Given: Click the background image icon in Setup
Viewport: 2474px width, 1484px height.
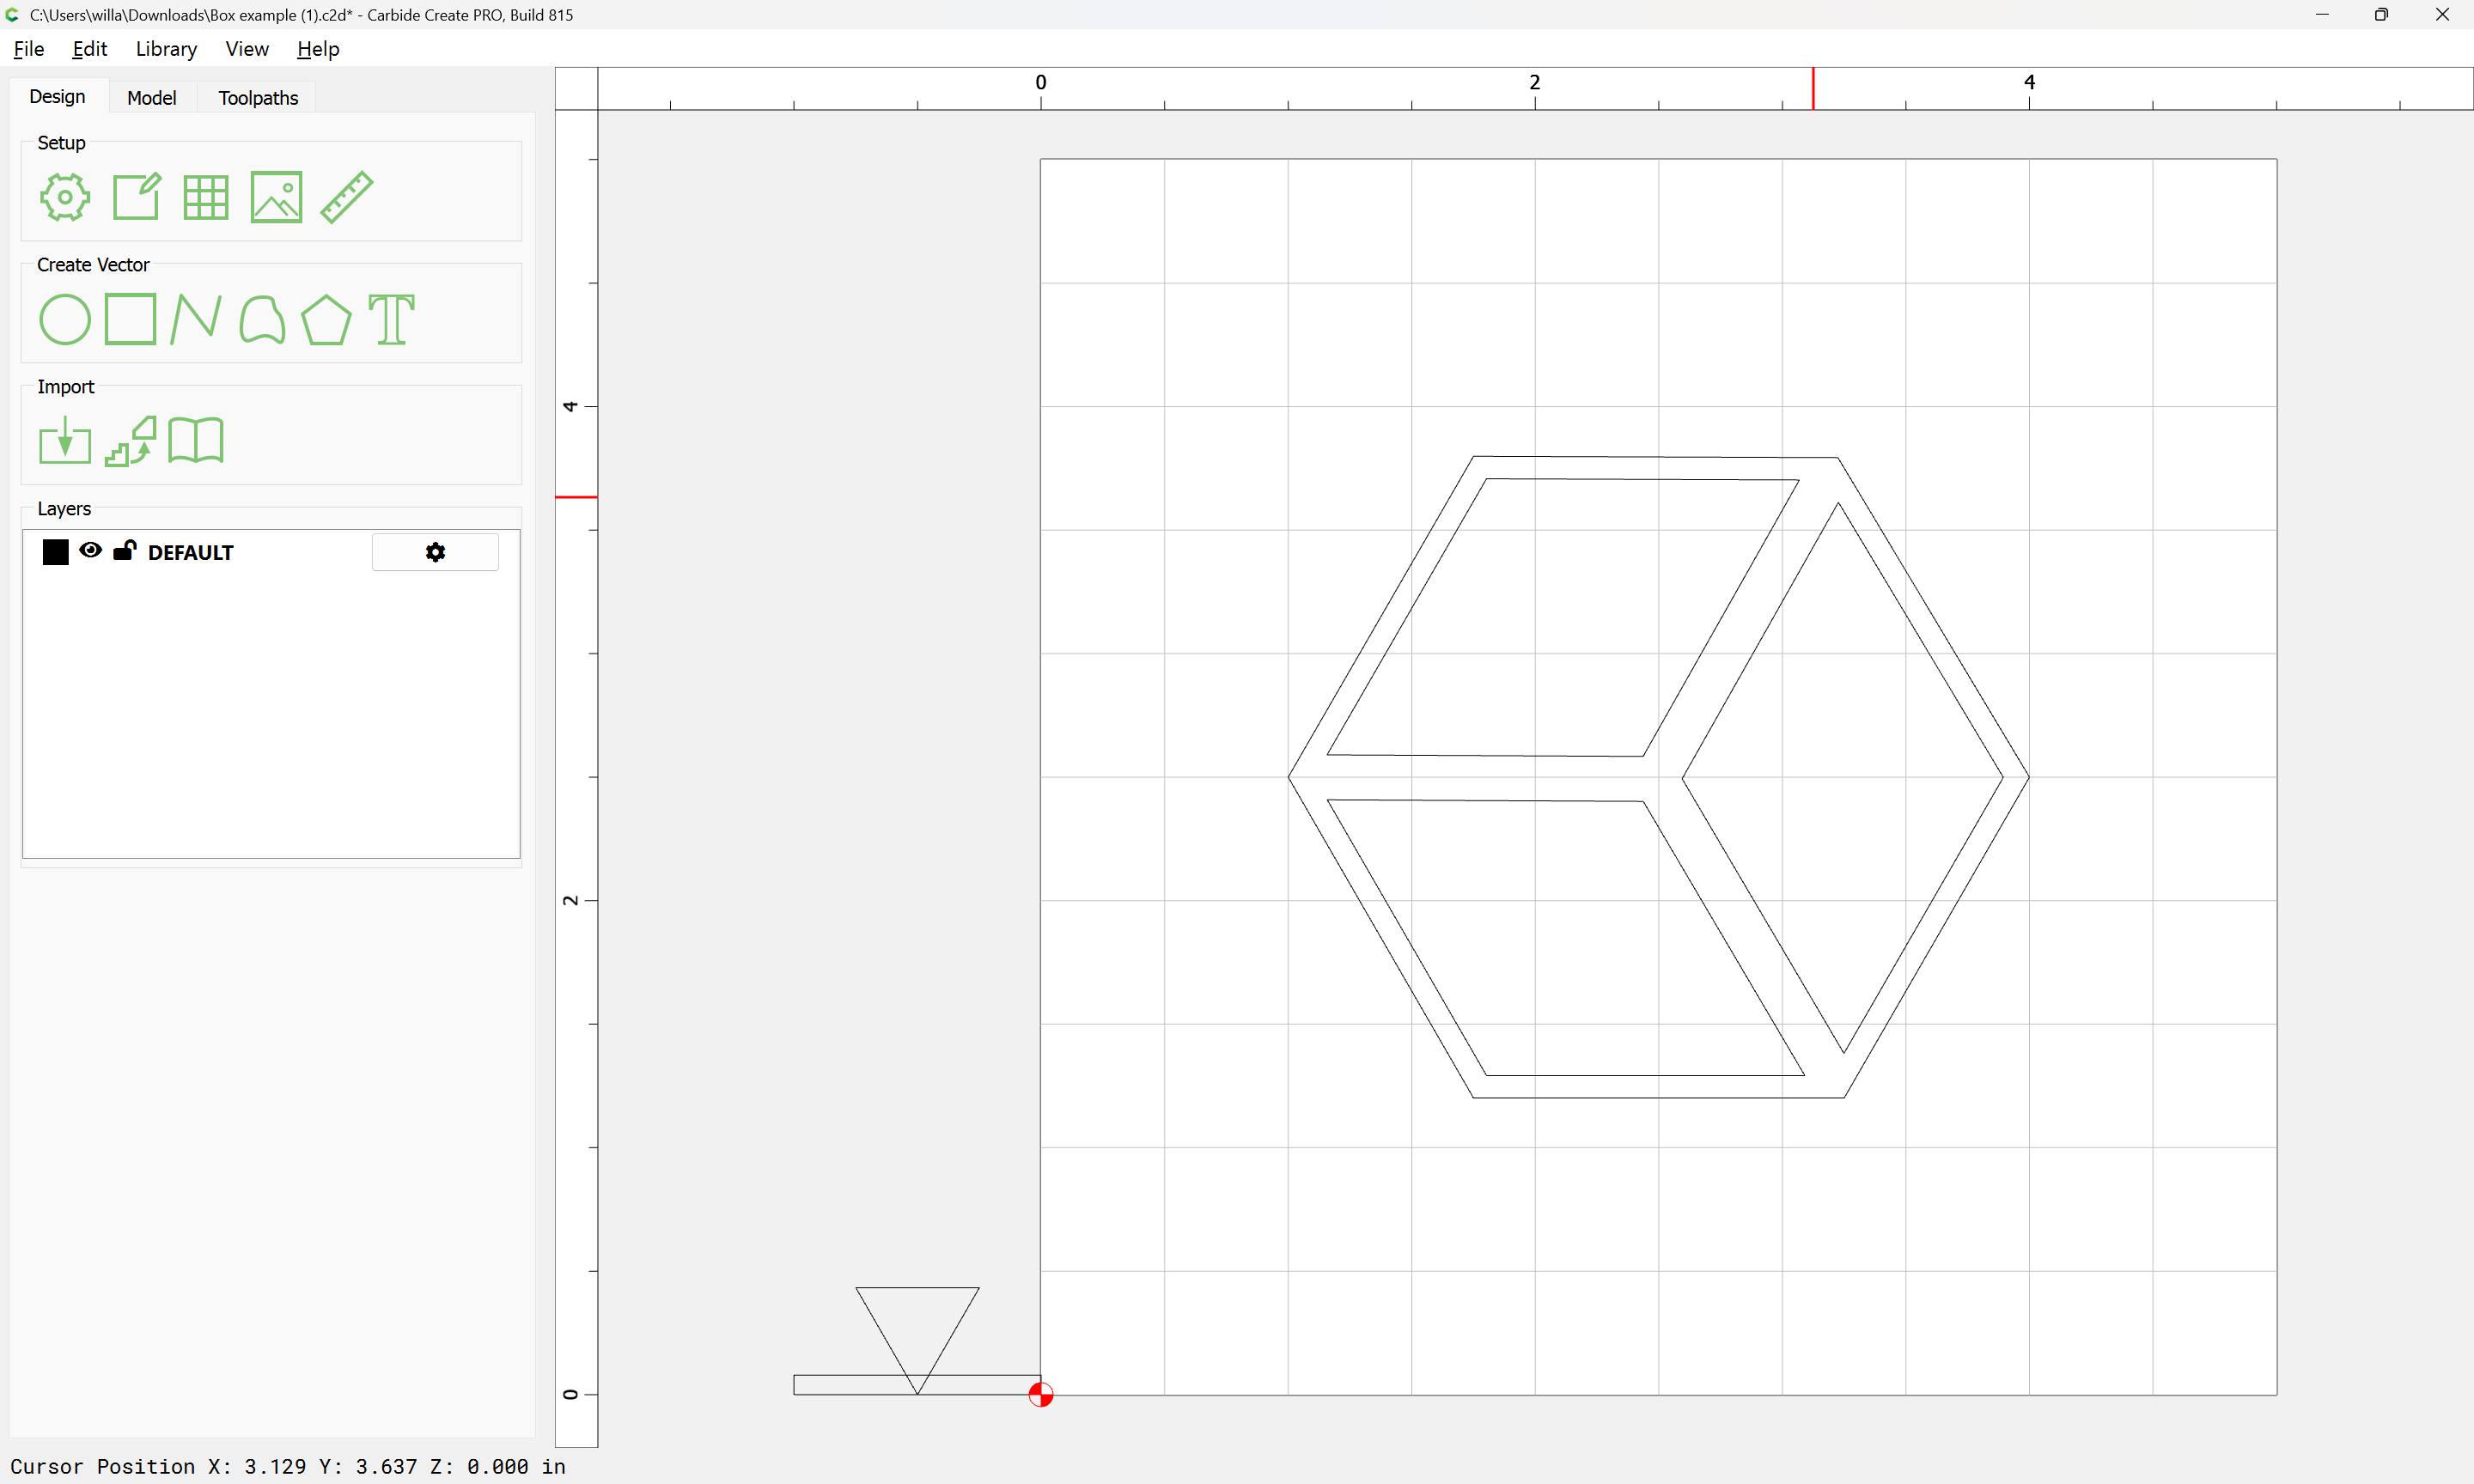Looking at the screenshot, I should [276, 197].
